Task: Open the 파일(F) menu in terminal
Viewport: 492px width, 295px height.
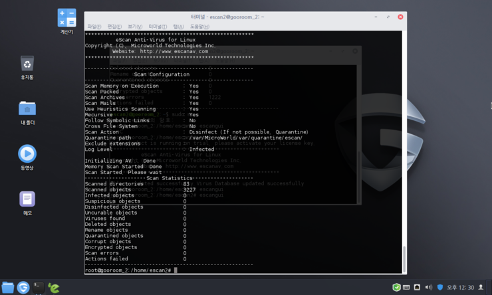Action: coord(94,27)
